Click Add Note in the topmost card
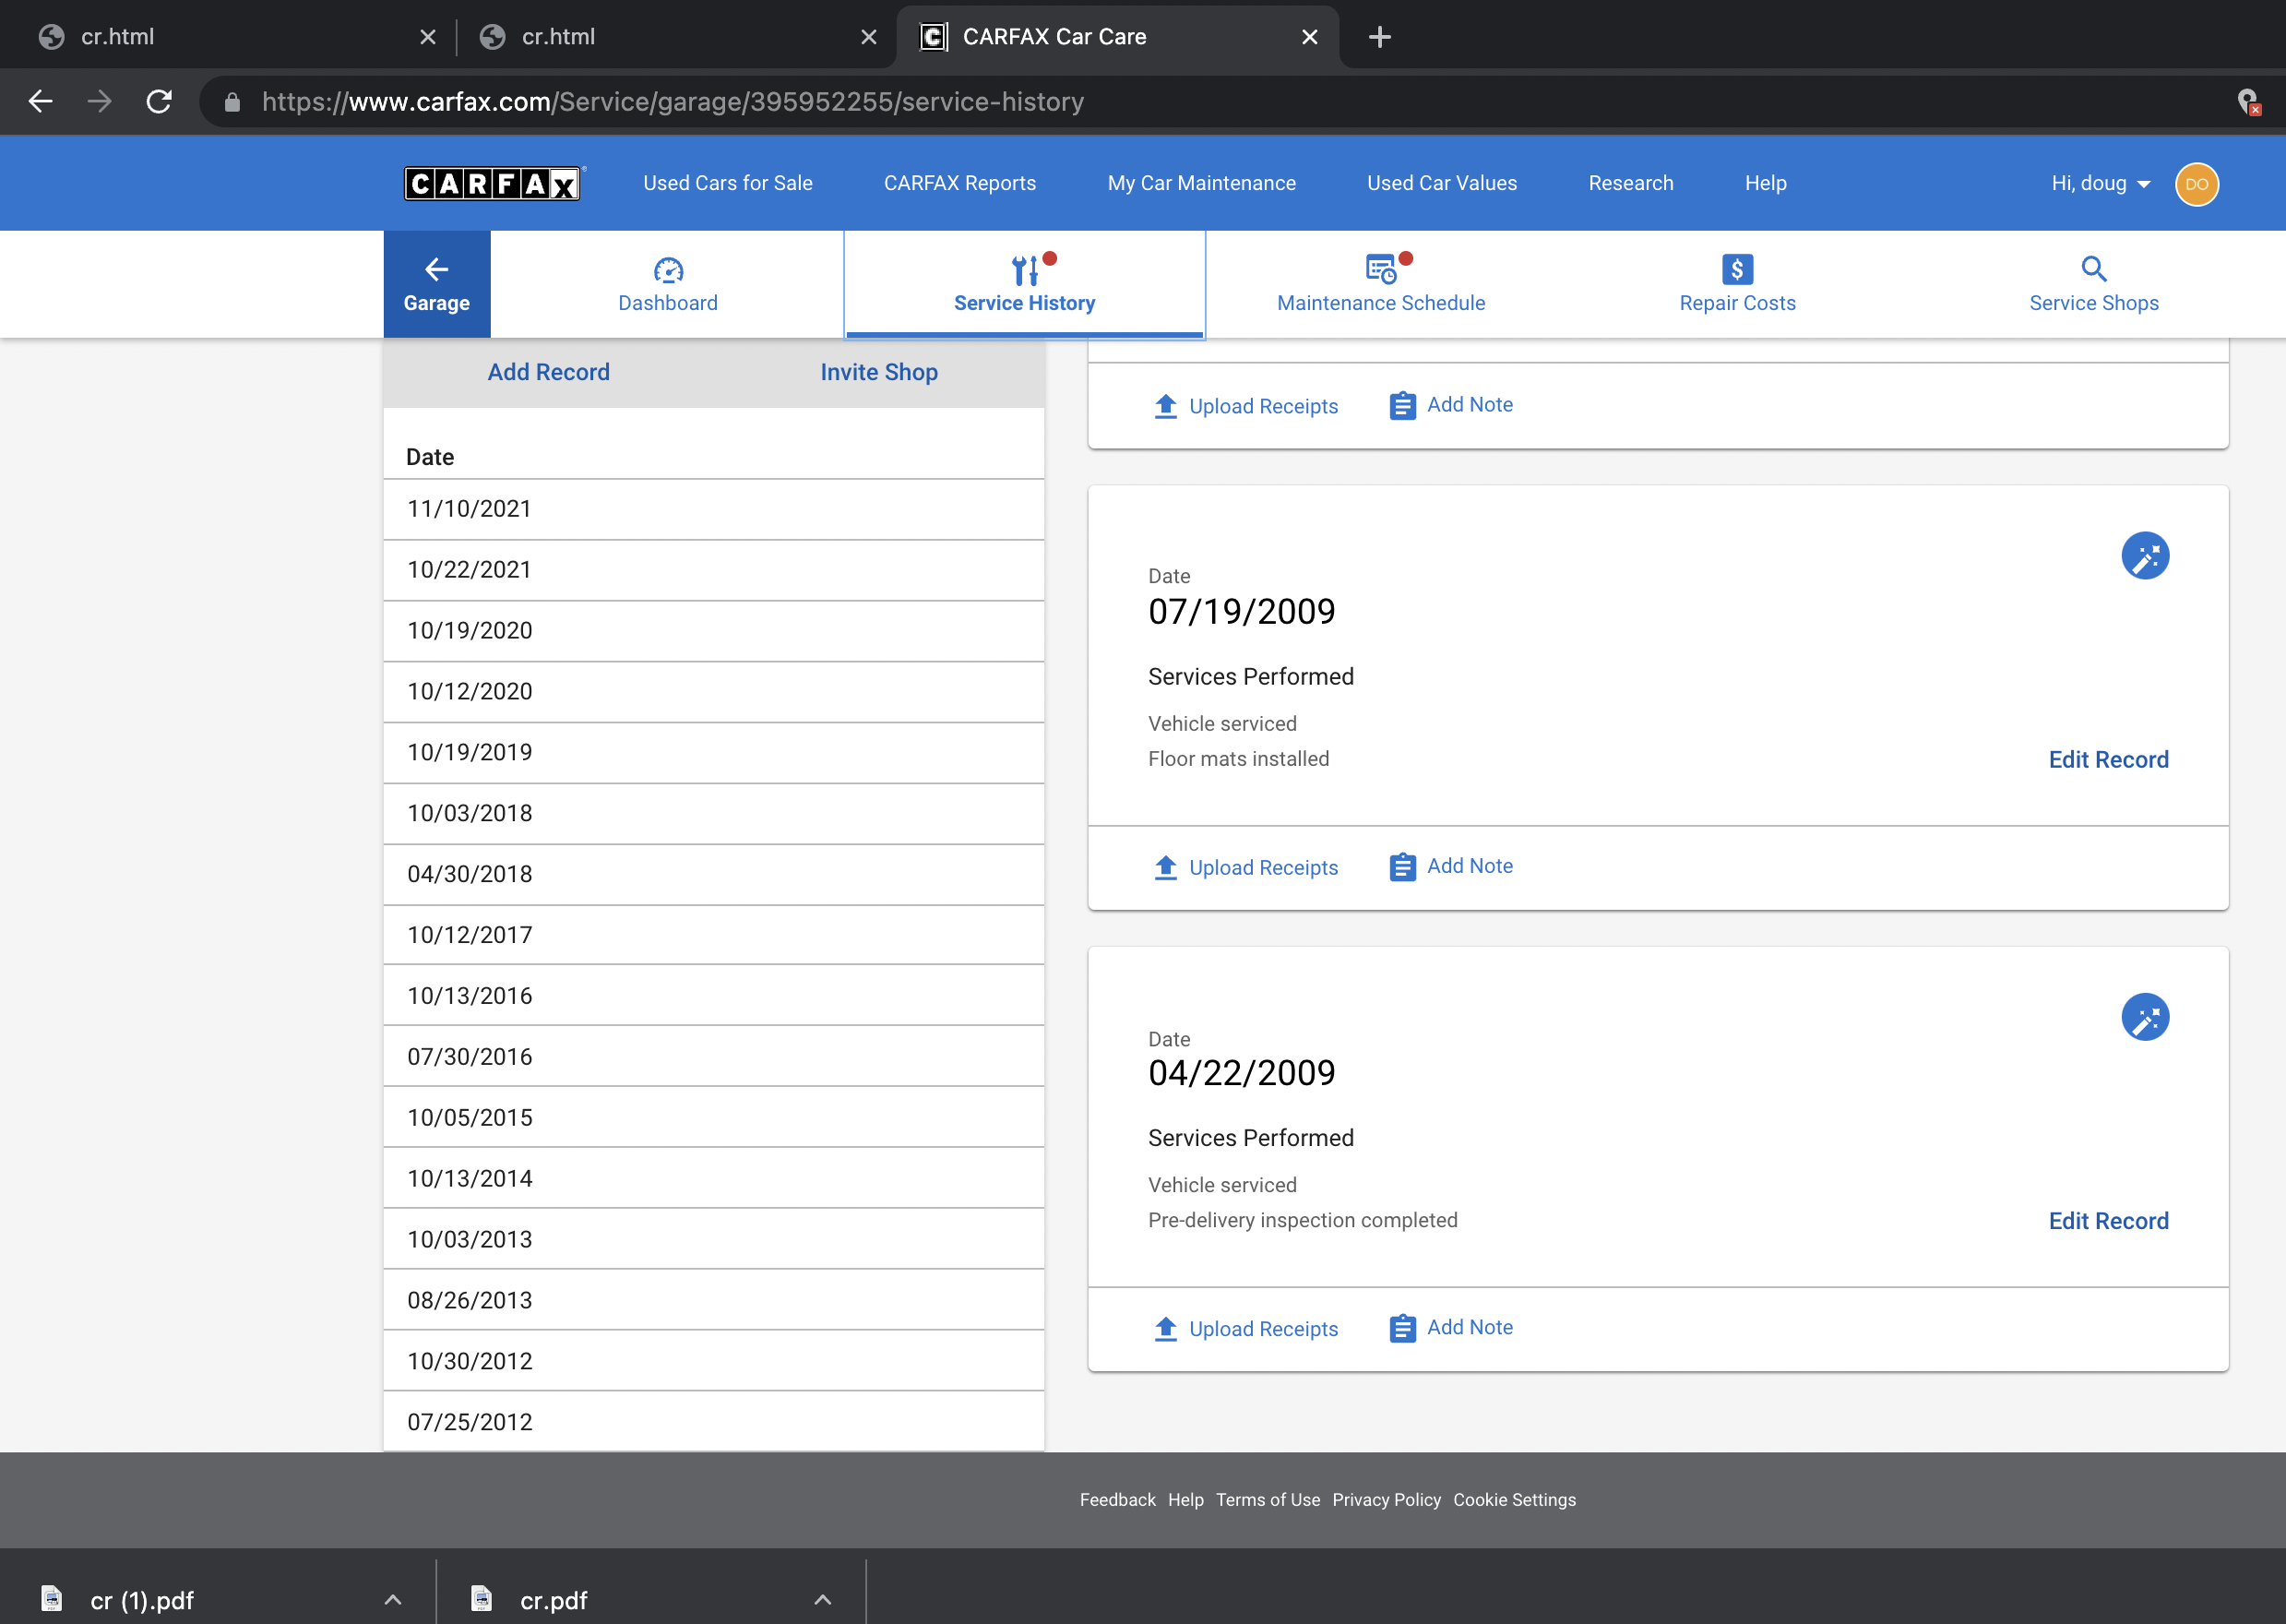 1451,405
